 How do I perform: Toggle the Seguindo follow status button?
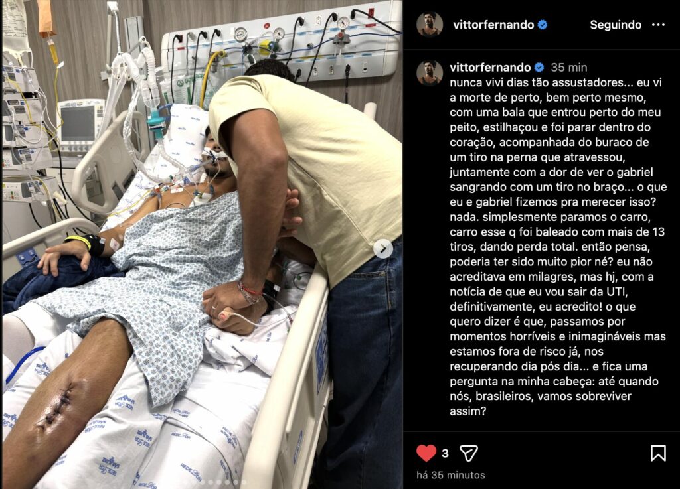pyautogui.click(x=616, y=25)
